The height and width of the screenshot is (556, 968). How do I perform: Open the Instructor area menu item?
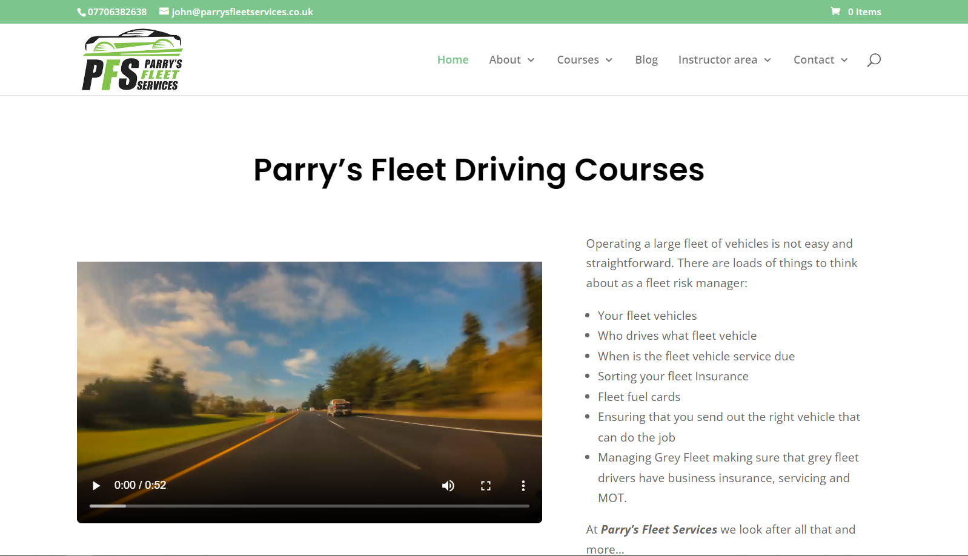tap(718, 60)
